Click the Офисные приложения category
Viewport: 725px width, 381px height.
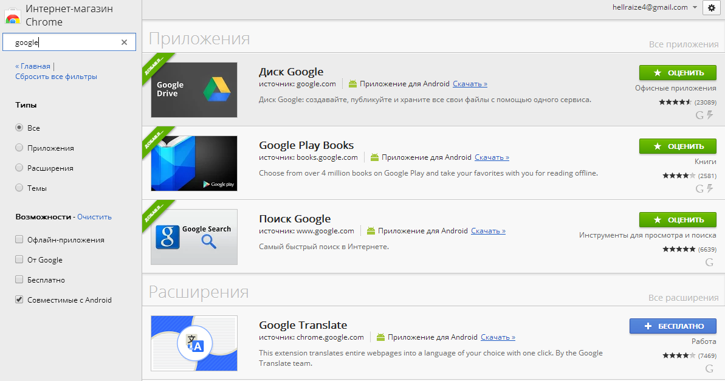point(676,88)
